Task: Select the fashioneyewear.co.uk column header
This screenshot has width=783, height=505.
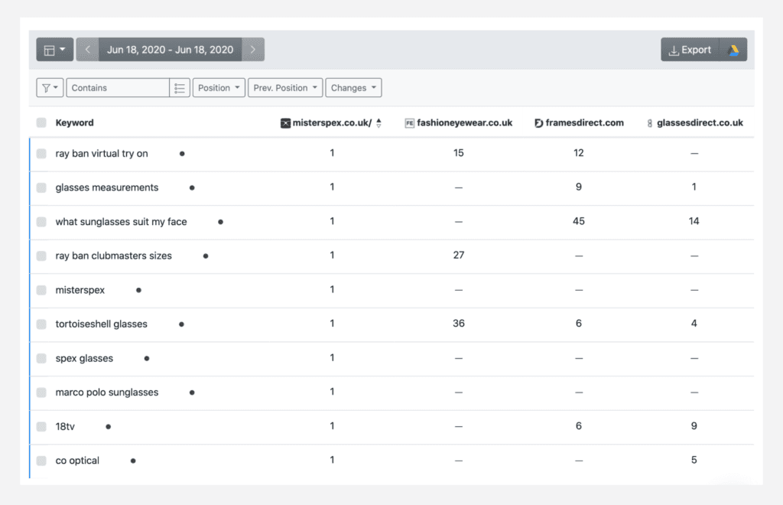Action: (464, 123)
